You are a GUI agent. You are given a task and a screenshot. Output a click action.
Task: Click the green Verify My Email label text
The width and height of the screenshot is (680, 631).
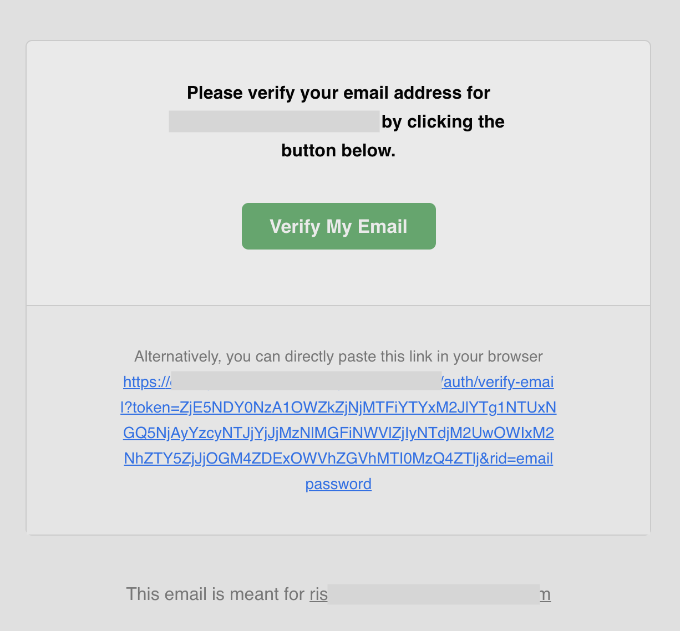[x=338, y=226]
